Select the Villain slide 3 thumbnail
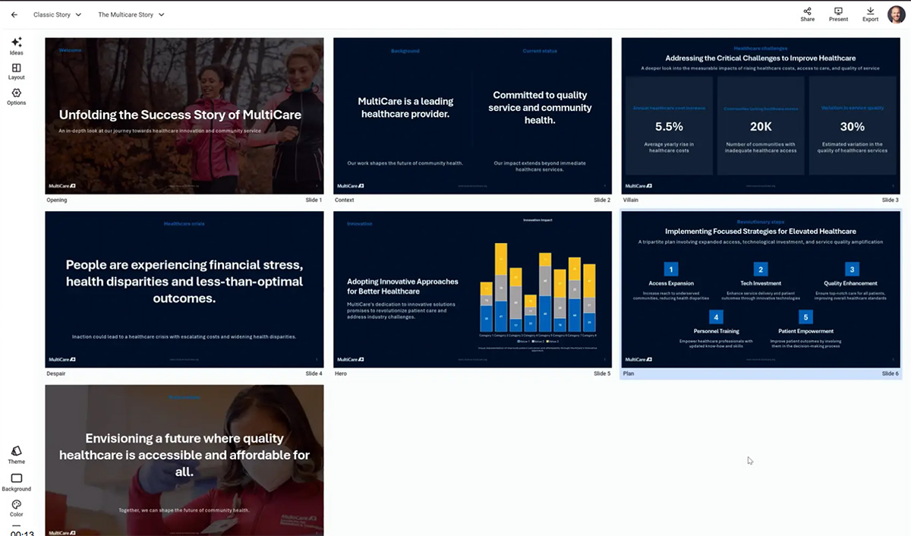911x536 pixels. tap(760, 115)
